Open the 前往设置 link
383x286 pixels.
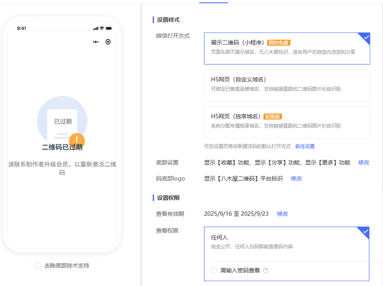coord(305,146)
